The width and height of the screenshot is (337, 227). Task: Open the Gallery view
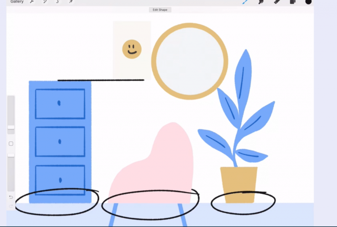(17, 2)
